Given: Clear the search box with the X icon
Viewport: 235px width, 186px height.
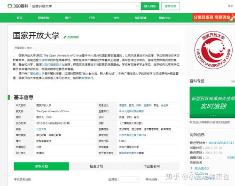Looking at the screenshot, I should (x=137, y=6).
